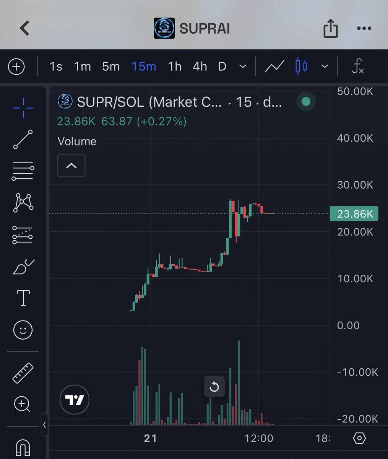Select the 1s timeframe
The image size is (388, 459).
click(x=56, y=67)
